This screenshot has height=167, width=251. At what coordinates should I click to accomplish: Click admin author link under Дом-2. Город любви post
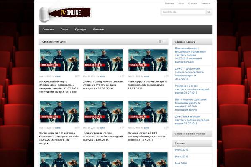point(102,76)
